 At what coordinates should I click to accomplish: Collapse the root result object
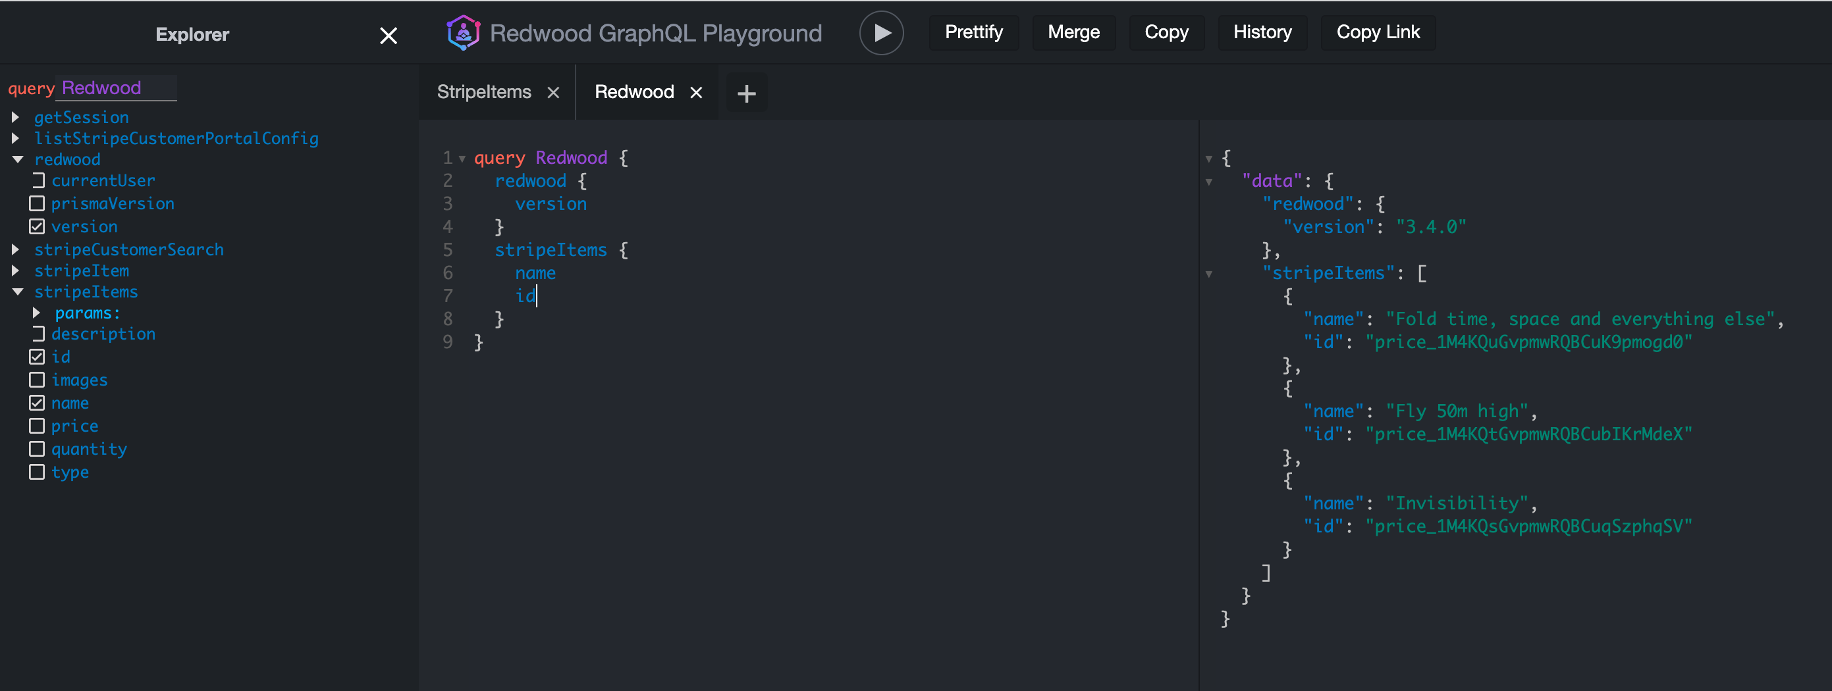(1209, 159)
